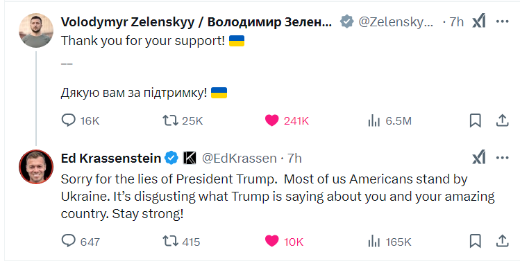Click Grok icon on Ed Krassenstein's post

(x=479, y=157)
